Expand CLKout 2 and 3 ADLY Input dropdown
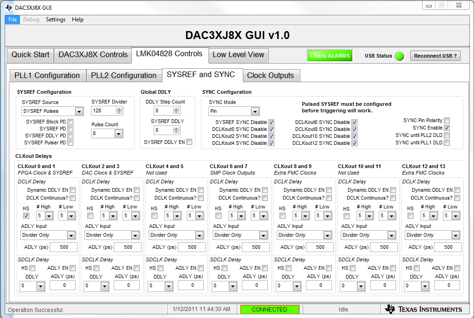The image size is (474, 318). click(135, 235)
